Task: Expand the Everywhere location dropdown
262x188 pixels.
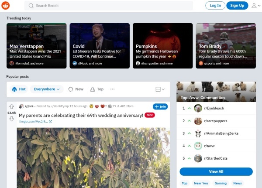Action: click(47, 89)
